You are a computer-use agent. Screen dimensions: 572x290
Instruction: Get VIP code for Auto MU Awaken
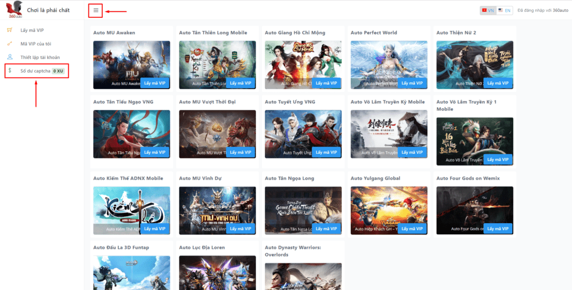[155, 83]
